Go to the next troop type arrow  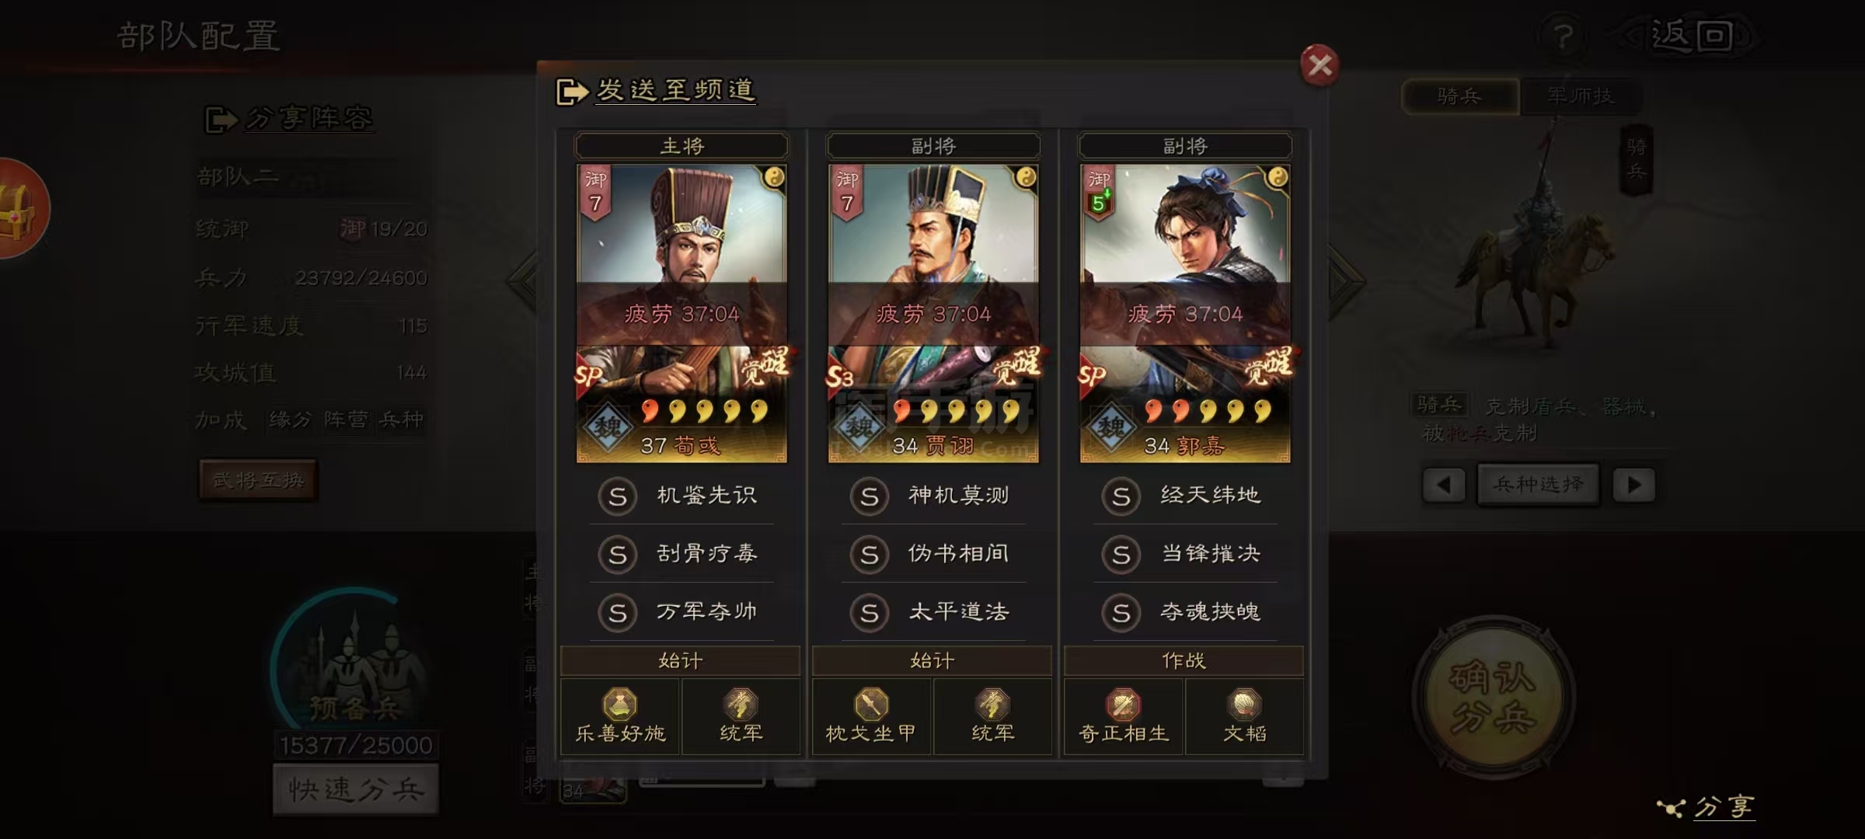[1633, 485]
